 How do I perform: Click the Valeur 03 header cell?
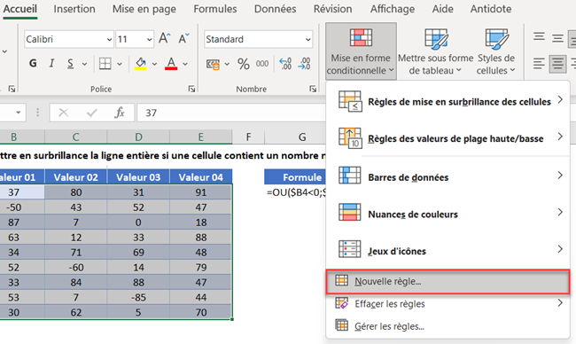click(138, 177)
